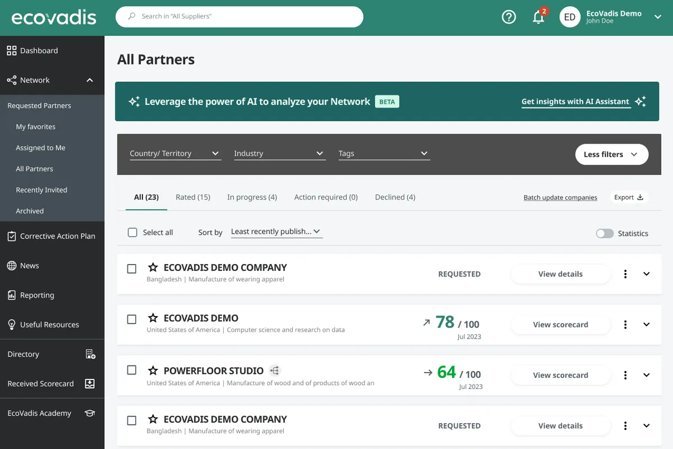Tick checkbox for ECOVADIS DEMO row

point(132,320)
